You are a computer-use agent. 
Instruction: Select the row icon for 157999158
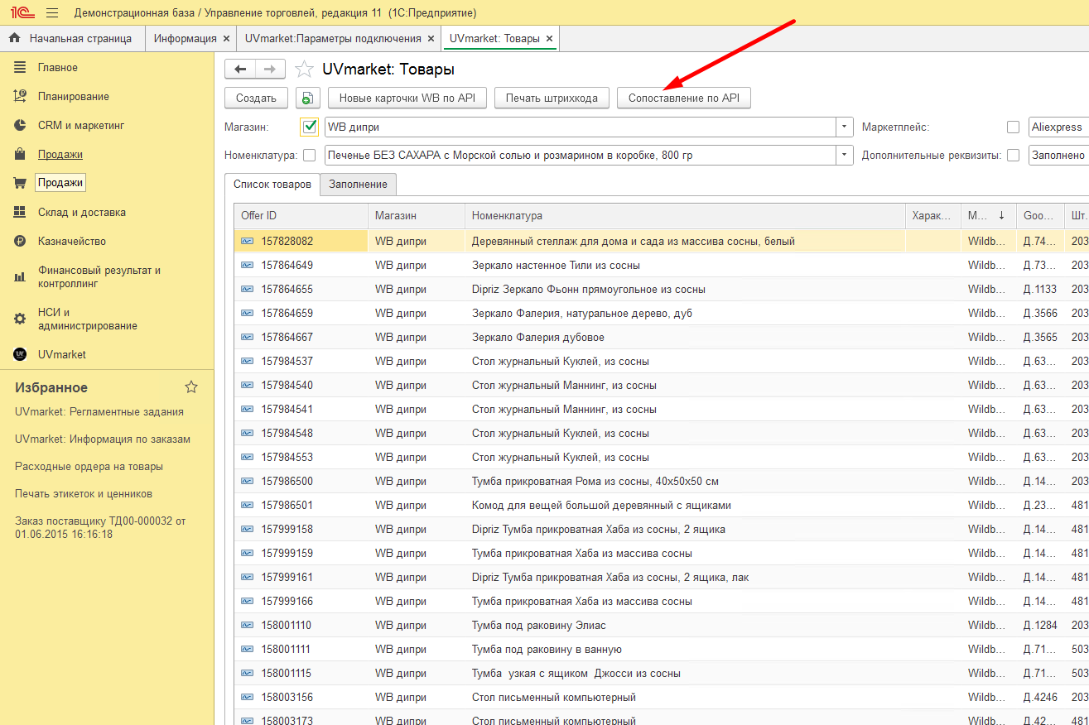tap(248, 529)
